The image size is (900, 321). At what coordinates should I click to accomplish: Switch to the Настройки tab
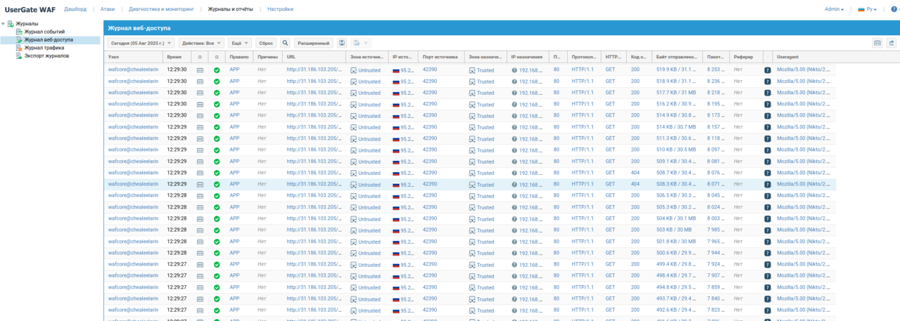(x=280, y=9)
